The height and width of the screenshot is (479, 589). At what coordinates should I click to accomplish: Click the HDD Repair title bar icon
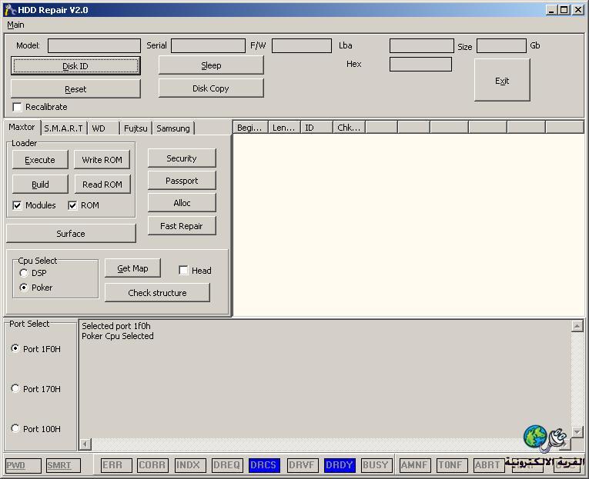pyautogui.click(x=10, y=10)
